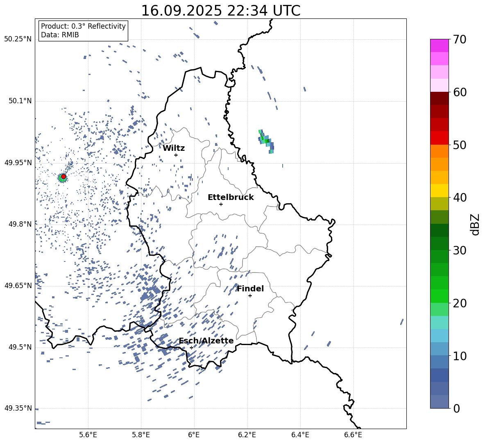Click the 'Data: RMIB' text
The width and height of the screenshot is (485, 443).
pos(60,35)
